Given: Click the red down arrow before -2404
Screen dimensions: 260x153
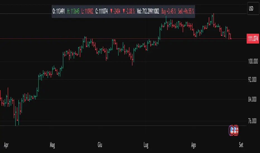Looking at the screenshot, I should [x=111, y=11].
